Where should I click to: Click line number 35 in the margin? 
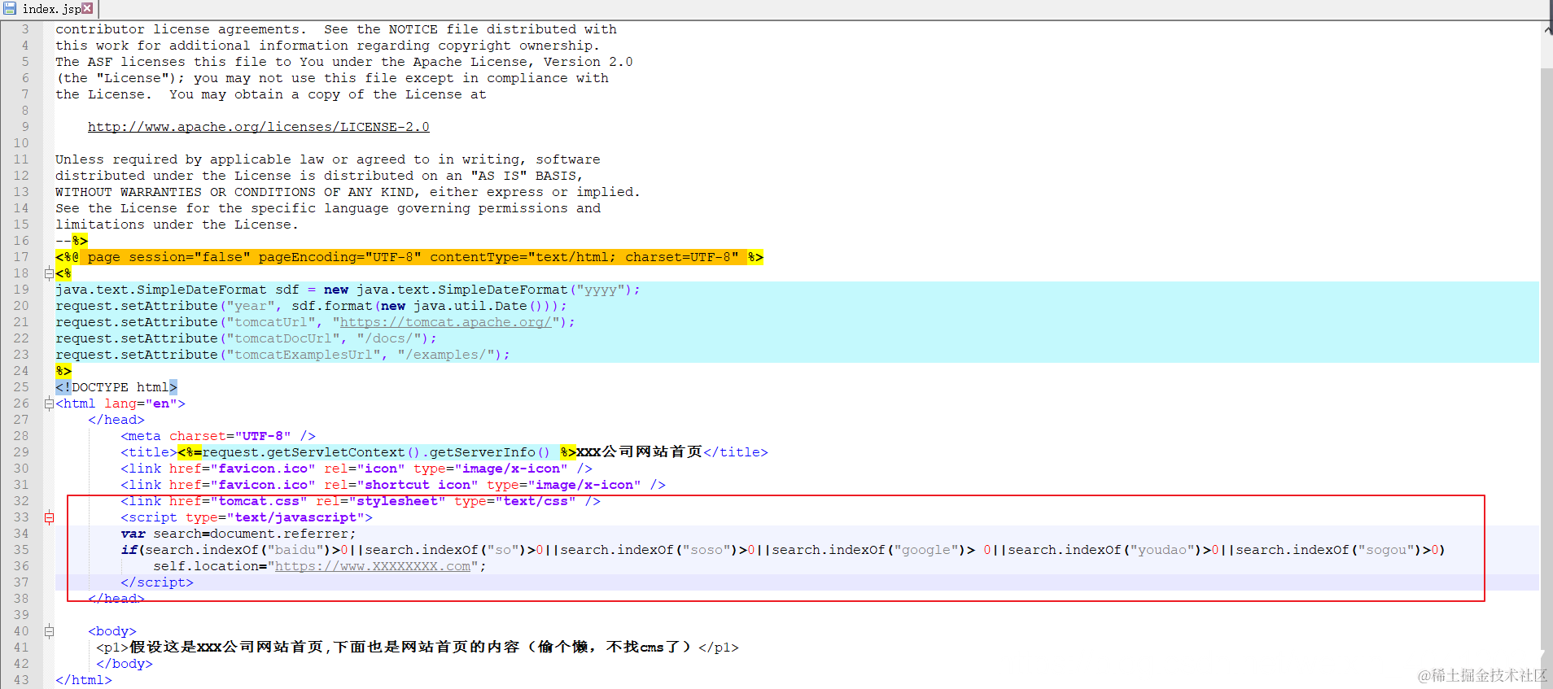pyautogui.click(x=21, y=550)
